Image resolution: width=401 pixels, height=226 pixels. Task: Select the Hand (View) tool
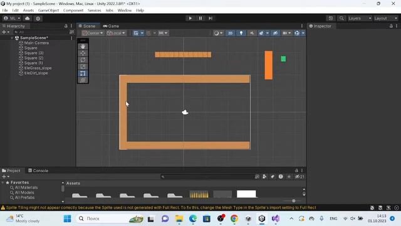pos(83,46)
